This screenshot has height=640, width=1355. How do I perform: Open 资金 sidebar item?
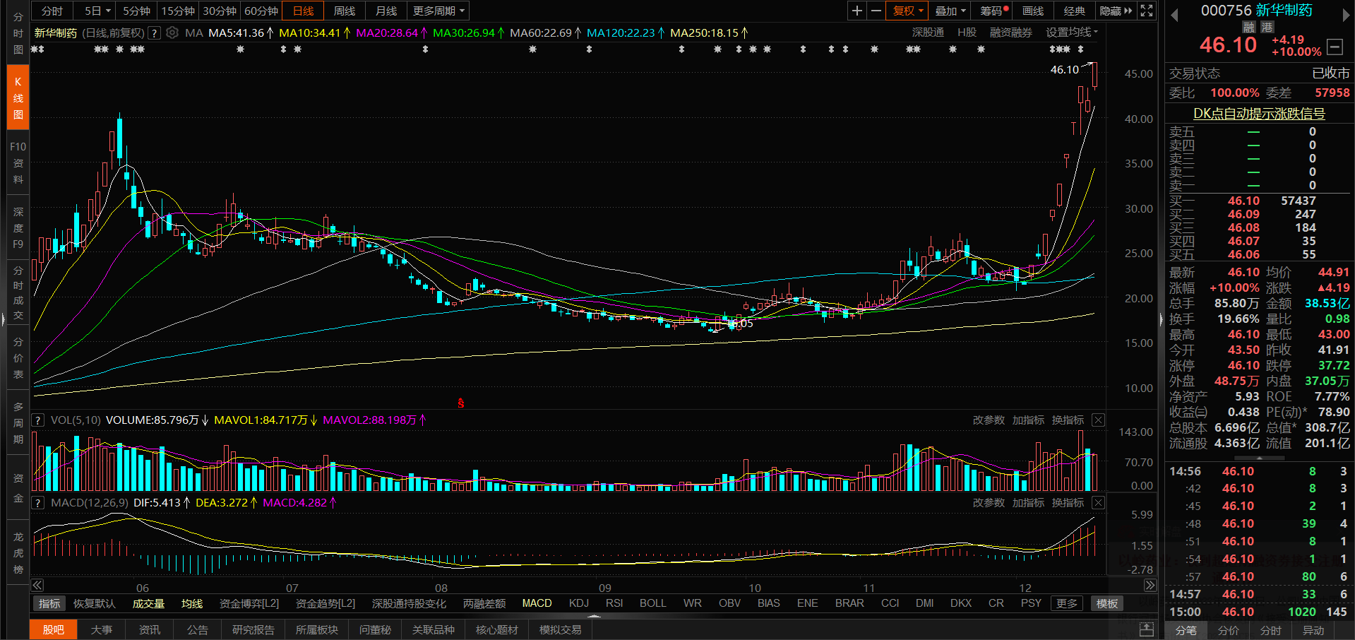pyautogui.click(x=18, y=488)
